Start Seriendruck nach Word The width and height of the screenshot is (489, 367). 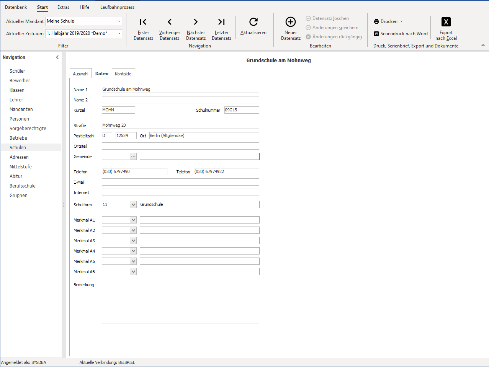[x=401, y=34]
